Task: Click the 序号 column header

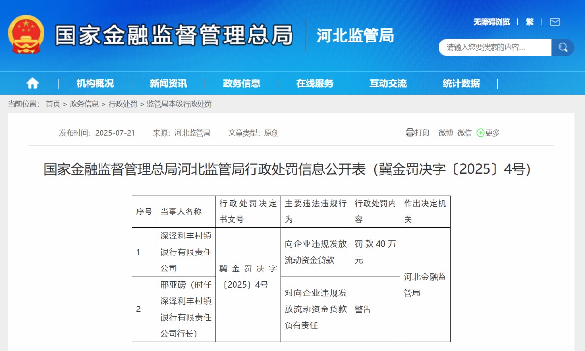Action: click(144, 211)
